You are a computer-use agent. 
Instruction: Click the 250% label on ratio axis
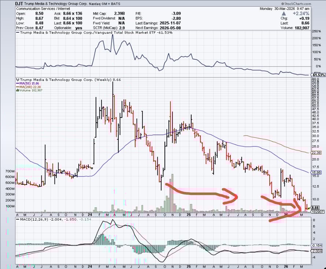click(x=316, y=31)
